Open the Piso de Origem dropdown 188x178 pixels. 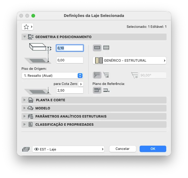click(x=52, y=76)
